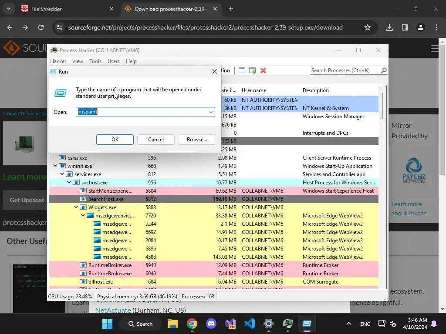
Task: Open site information icon in address bar
Action: (x=60, y=27)
